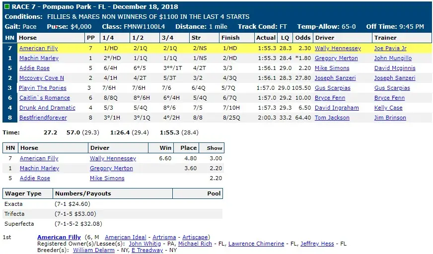Open trainer Joe Pavia Jr link

(390, 48)
